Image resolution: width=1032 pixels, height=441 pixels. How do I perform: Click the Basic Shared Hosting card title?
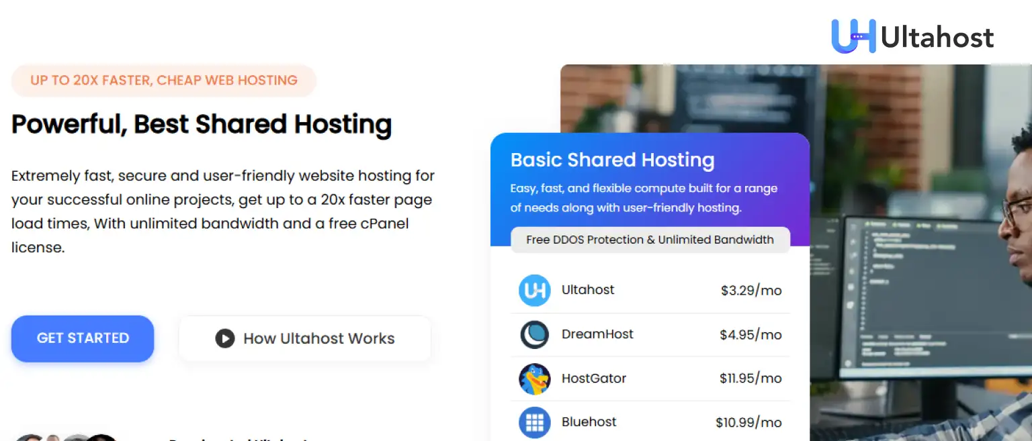(x=613, y=160)
